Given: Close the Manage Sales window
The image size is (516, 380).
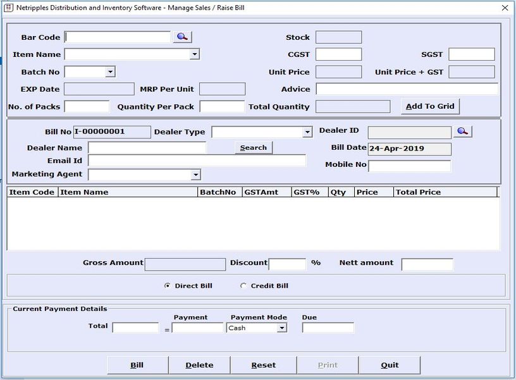Looking at the screenshot, I should 505,8.
